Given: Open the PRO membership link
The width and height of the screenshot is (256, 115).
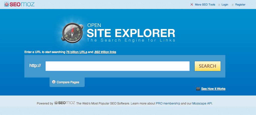Looking at the screenshot, I should click(x=168, y=103).
